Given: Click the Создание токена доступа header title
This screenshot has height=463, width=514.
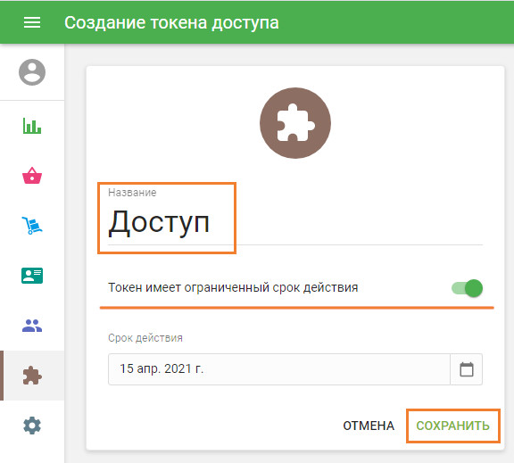Looking at the screenshot, I should click(171, 23).
